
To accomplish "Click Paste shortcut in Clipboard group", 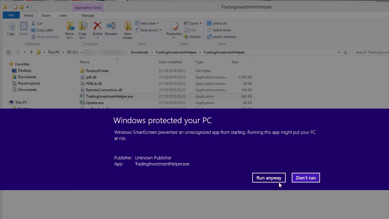I will [45, 37].
